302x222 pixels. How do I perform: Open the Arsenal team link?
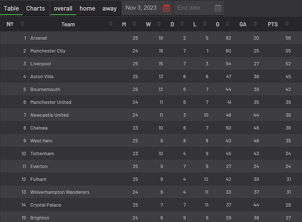[x=39, y=38]
